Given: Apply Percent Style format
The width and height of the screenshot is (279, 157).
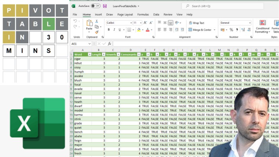Looking at the screenshot, I should click(231, 30).
